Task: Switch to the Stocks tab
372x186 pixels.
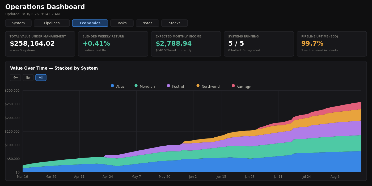Action: [175, 23]
